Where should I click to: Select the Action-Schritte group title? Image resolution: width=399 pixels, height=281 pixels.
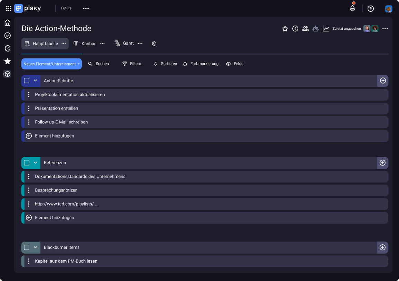58,81
